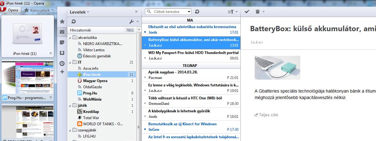
Task: Open the mail envelope panel in sidebar
Action: pos(62,32)
